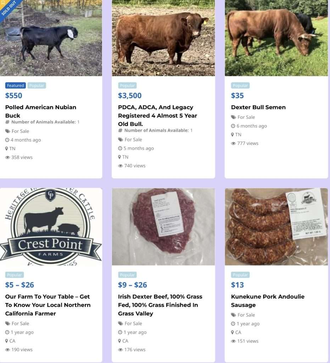Image resolution: width=330 pixels, height=363 pixels.
Task: Click the clock icon beside "6 months ago"
Action: coord(233,126)
